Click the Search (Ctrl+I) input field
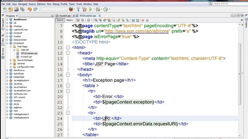Image resolution: width=248 pixels, height=139 pixels. click(x=230, y=3)
